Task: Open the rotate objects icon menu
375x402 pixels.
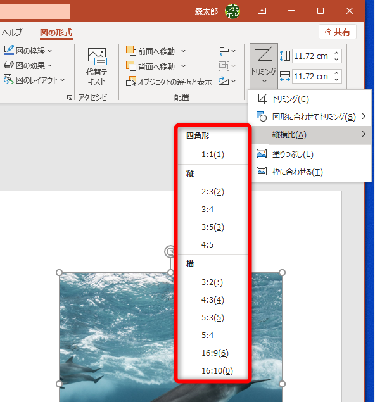Action: coord(227,81)
